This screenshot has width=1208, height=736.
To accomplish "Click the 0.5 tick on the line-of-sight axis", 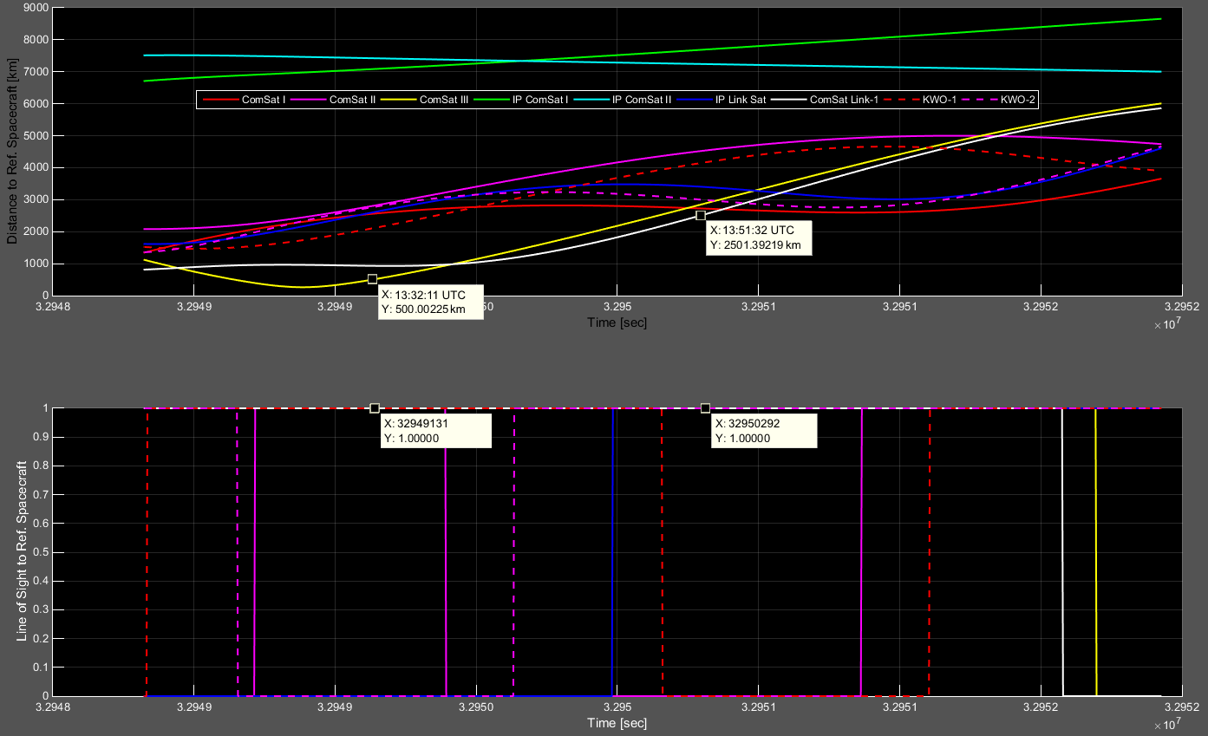I will pos(40,552).
